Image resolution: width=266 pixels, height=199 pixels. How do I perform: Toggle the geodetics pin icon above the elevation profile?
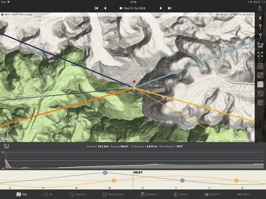pos(7,146)
